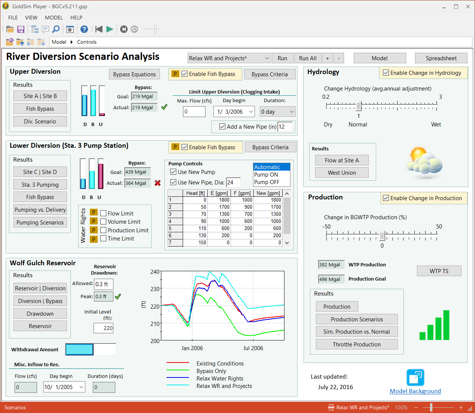Screen dimensions: 475x413
Task: Click the blue help question mark icon
Action: [x=84, y=29]
